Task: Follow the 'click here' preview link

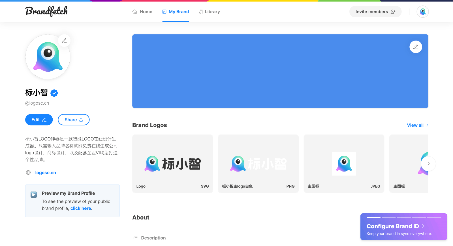Action: click(x=81, y=208)
